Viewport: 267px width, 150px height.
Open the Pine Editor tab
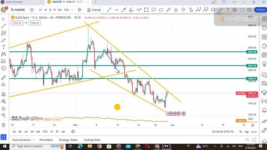click(46, 140)
